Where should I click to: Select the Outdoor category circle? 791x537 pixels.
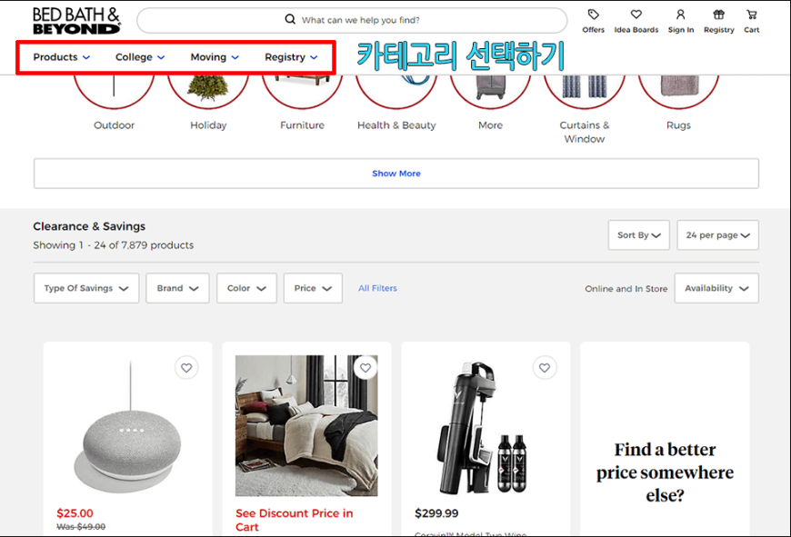(x=114, y=91)
